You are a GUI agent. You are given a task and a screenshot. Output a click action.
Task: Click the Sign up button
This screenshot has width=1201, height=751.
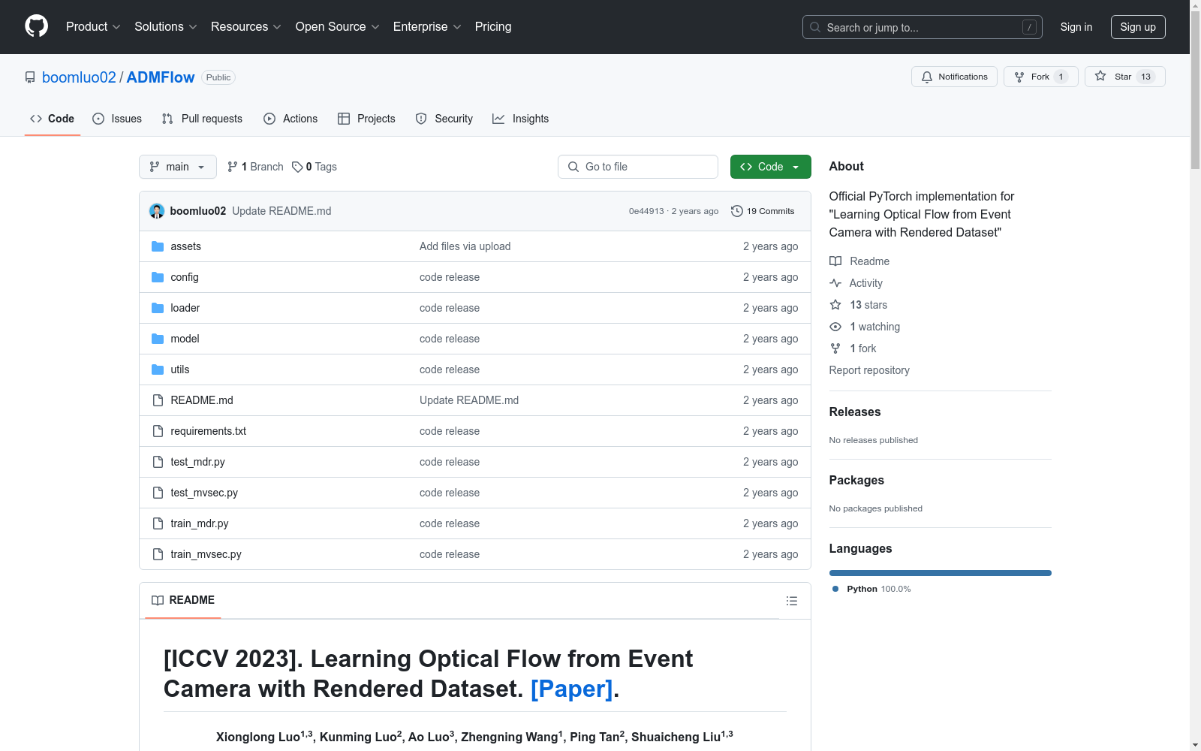tap(1138, 27)
